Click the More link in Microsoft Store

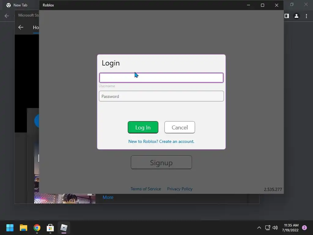click(108, 197)
